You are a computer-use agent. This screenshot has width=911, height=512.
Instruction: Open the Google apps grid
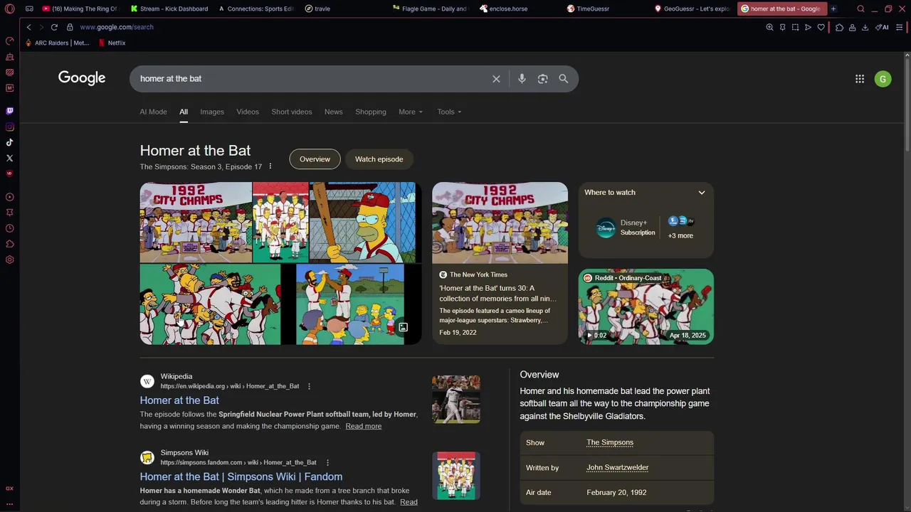click(x=860, y=79)
